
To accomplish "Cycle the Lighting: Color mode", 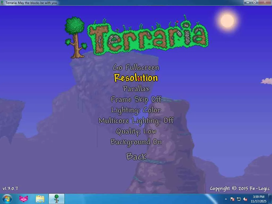I will pos(136,110).
